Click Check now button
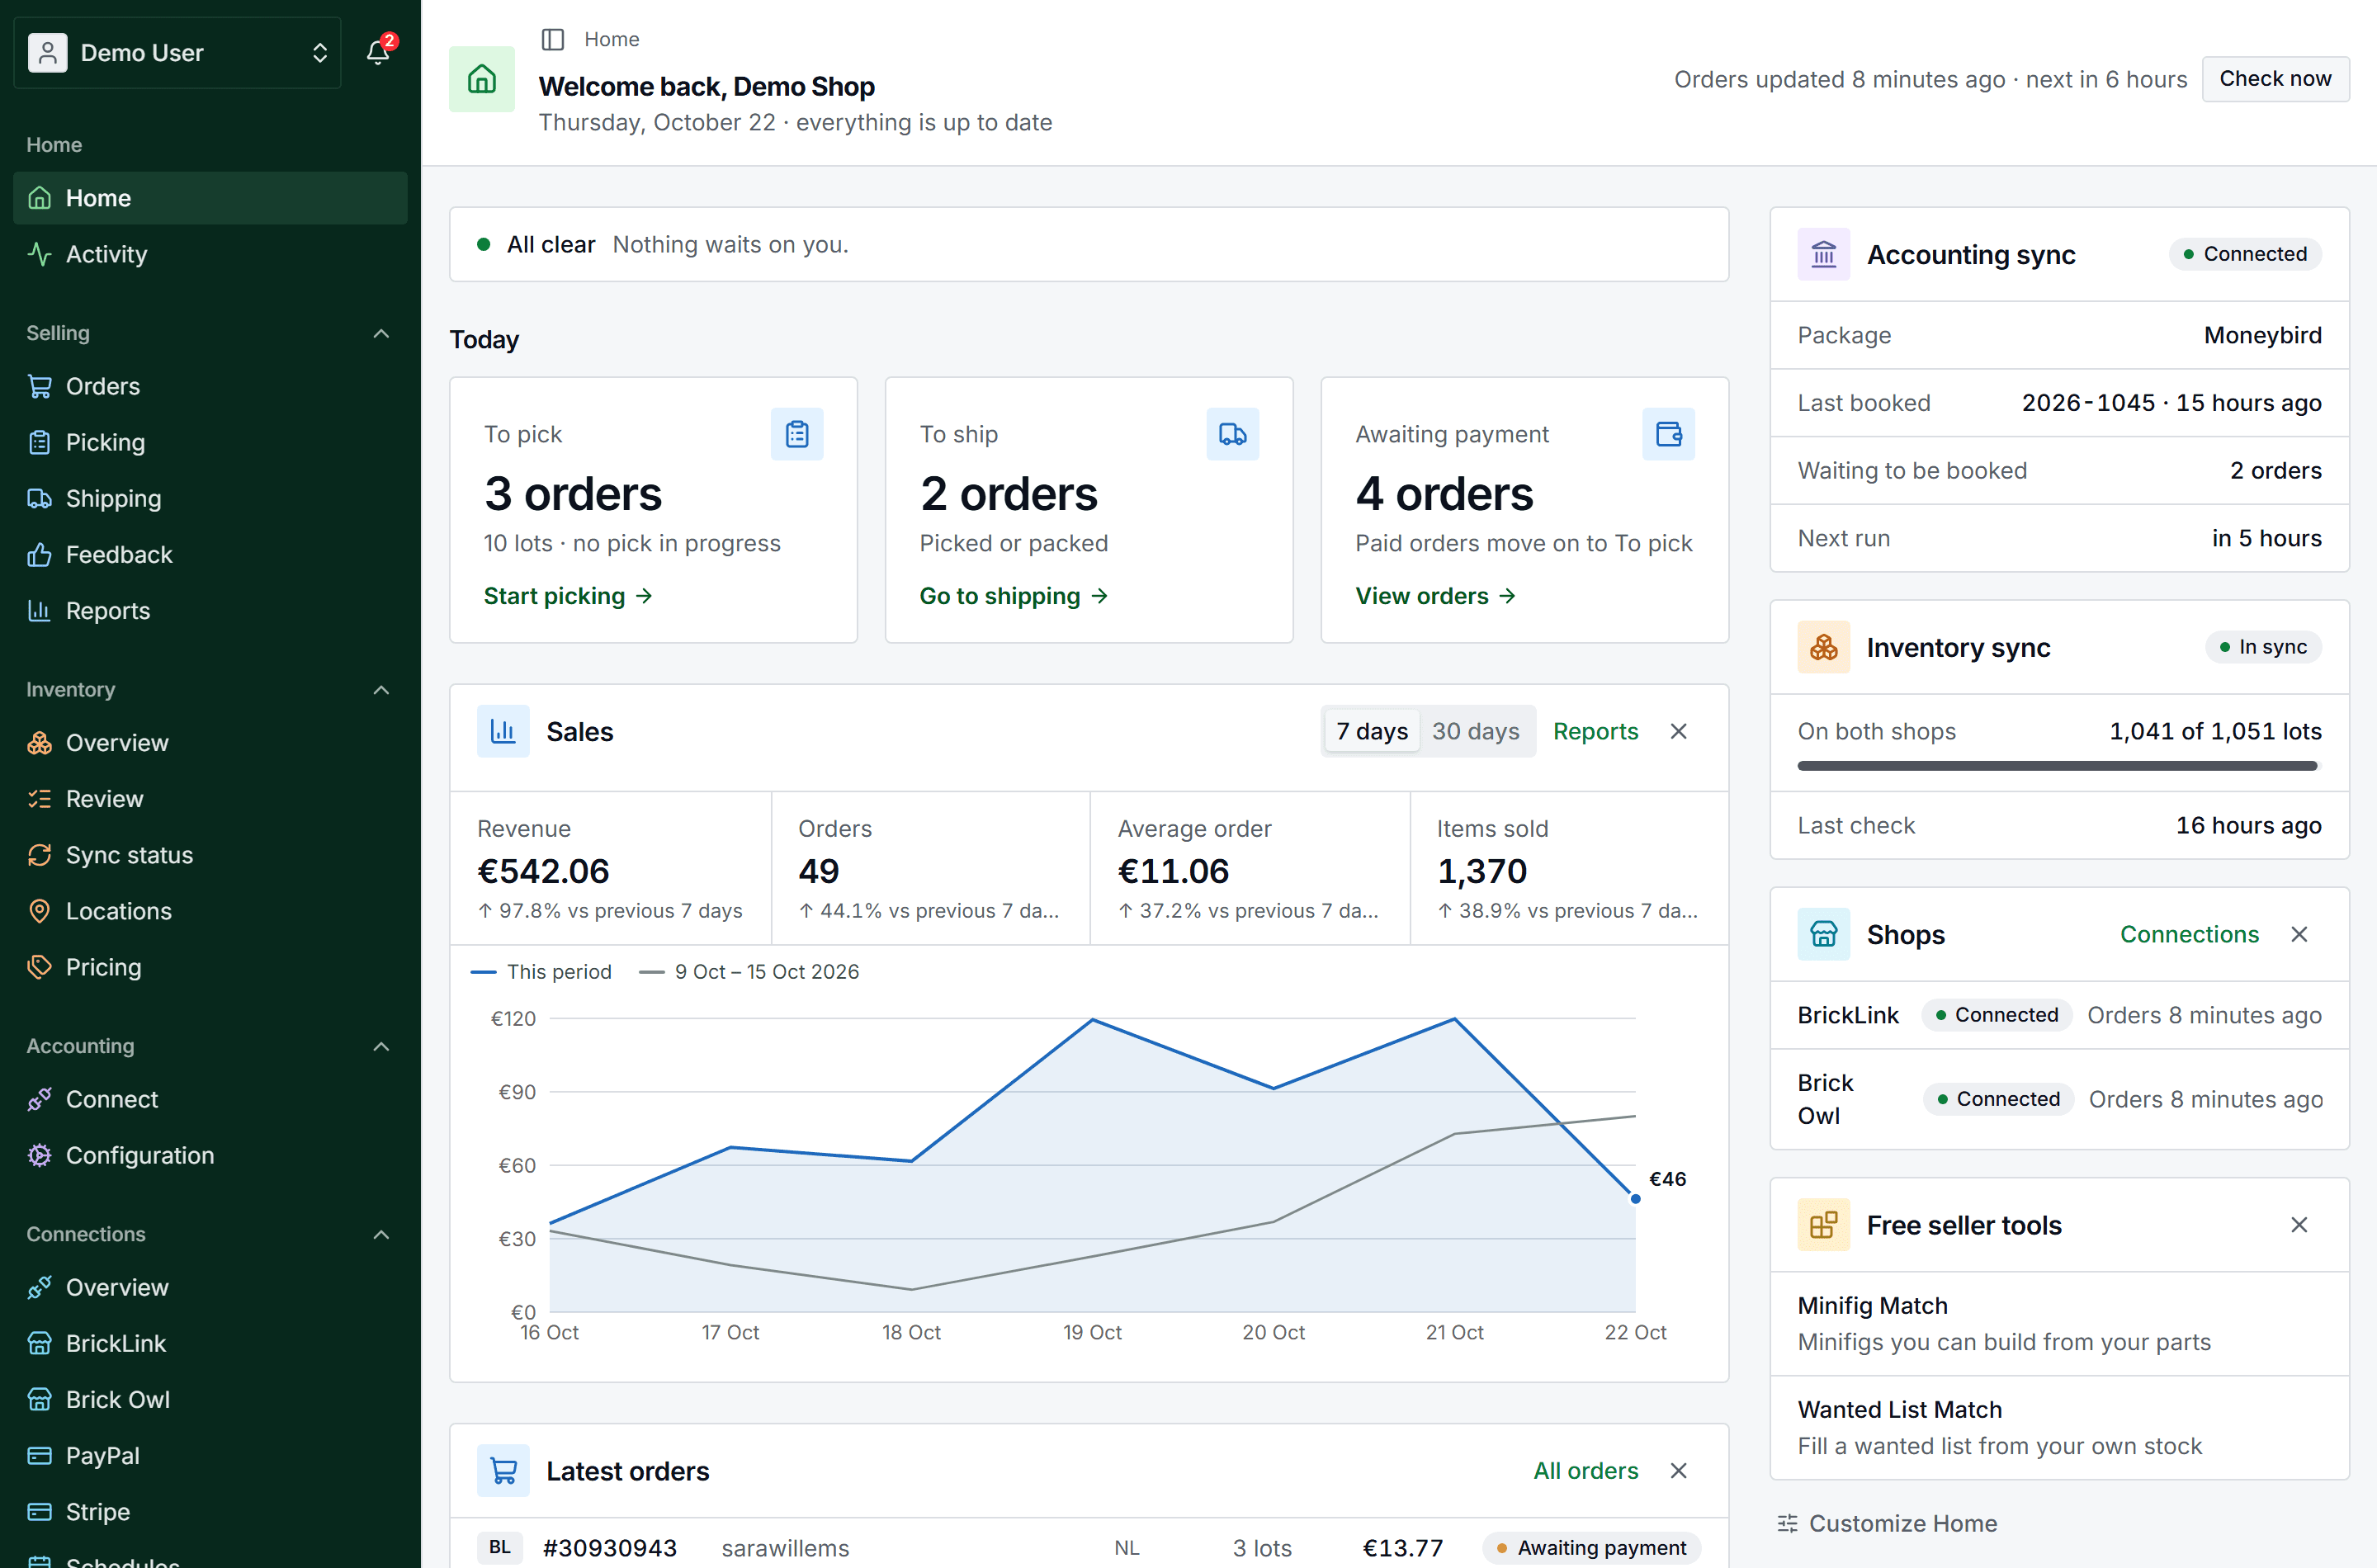 pos(2275,79)
